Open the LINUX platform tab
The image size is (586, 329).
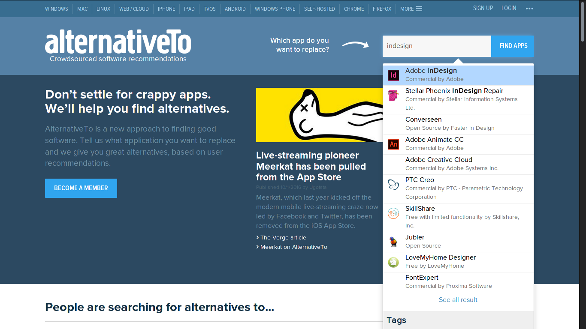pos(103,9)
